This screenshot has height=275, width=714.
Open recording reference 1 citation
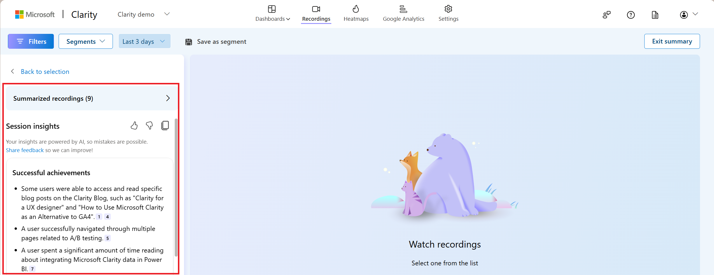tap(99, 217)
